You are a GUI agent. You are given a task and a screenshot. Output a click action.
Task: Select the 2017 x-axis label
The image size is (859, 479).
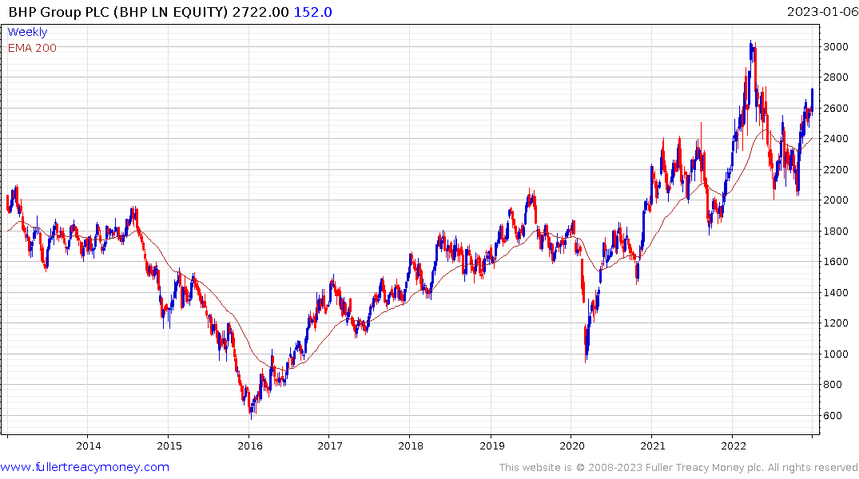(x=330, y=445)
